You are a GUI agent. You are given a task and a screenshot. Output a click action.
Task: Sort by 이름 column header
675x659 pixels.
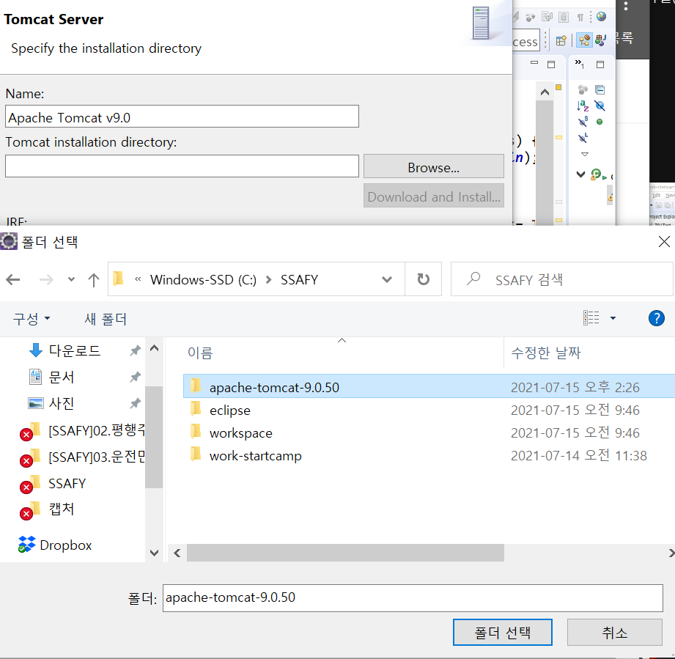[x=200, y=353]
